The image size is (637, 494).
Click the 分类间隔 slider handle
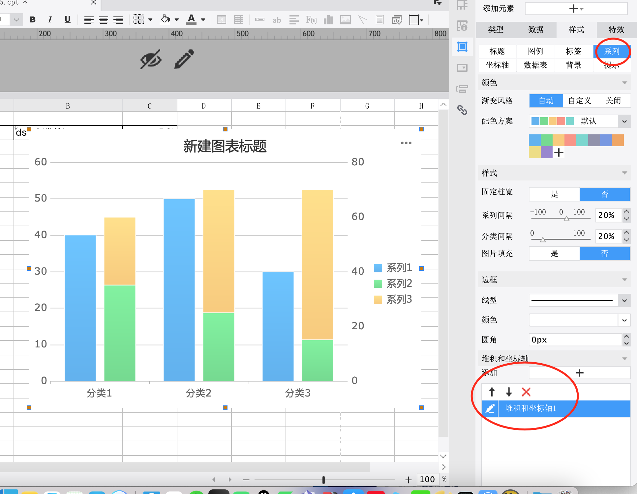543,240
